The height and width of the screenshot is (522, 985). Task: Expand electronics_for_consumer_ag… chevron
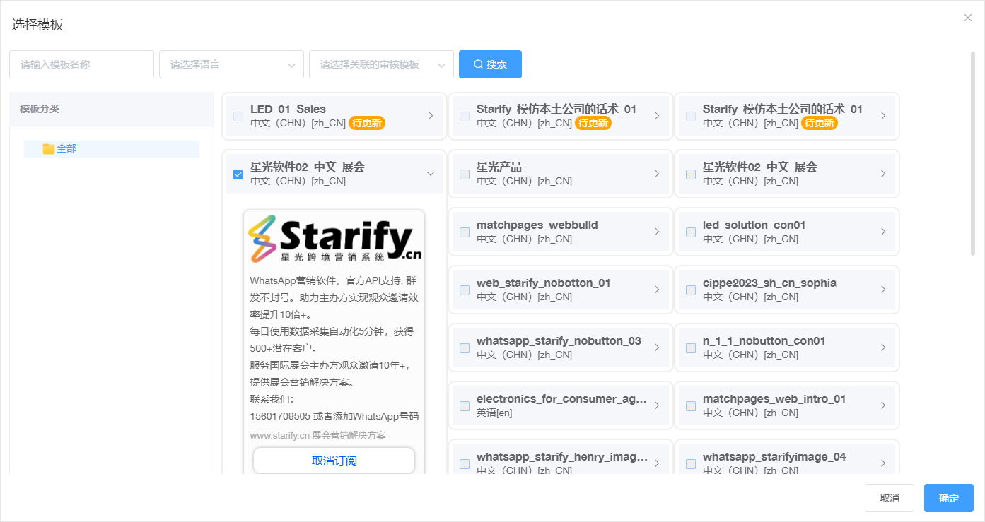coord(657,405)
